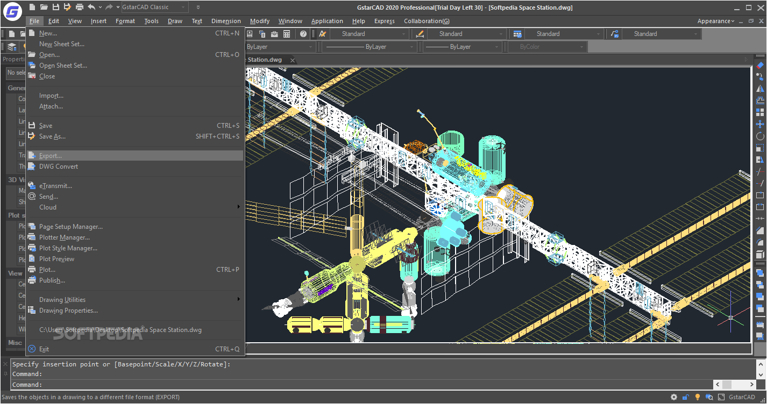767x404 pixels.
Task: Open the Express menu
Action: point(385,21)
